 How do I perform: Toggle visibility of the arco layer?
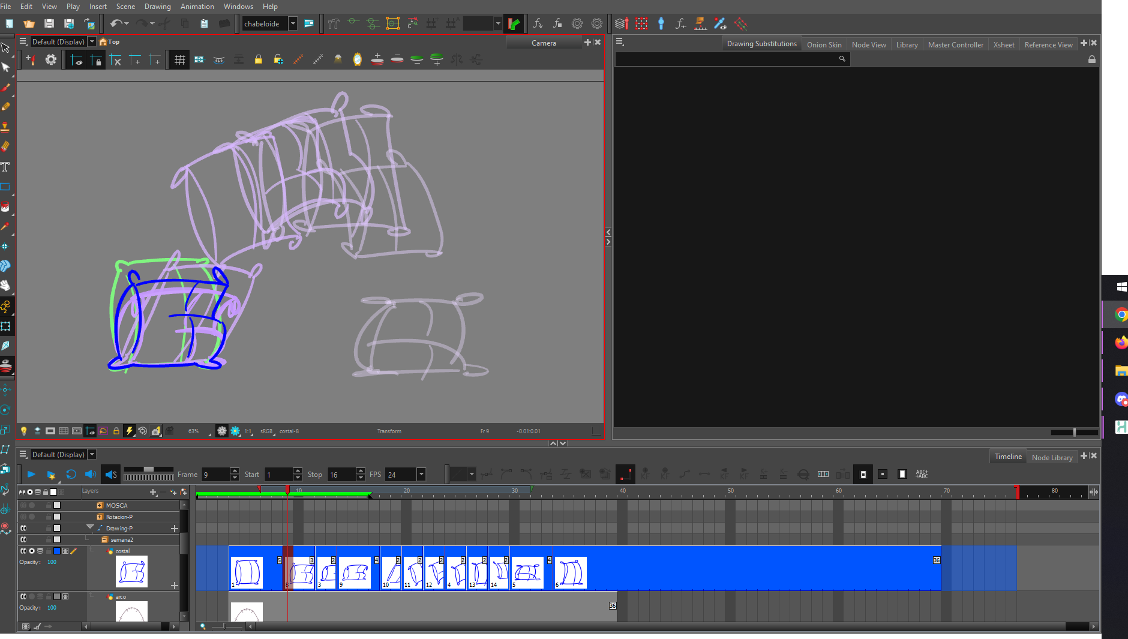coord(23,596)
